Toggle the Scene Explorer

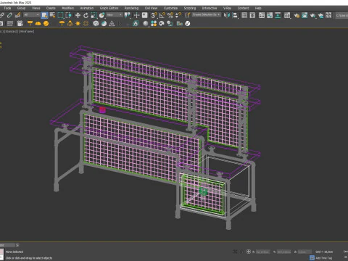point(244,15)
